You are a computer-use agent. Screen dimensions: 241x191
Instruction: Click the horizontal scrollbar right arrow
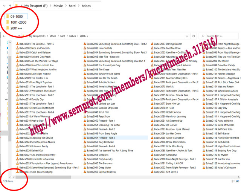[239, 177]
